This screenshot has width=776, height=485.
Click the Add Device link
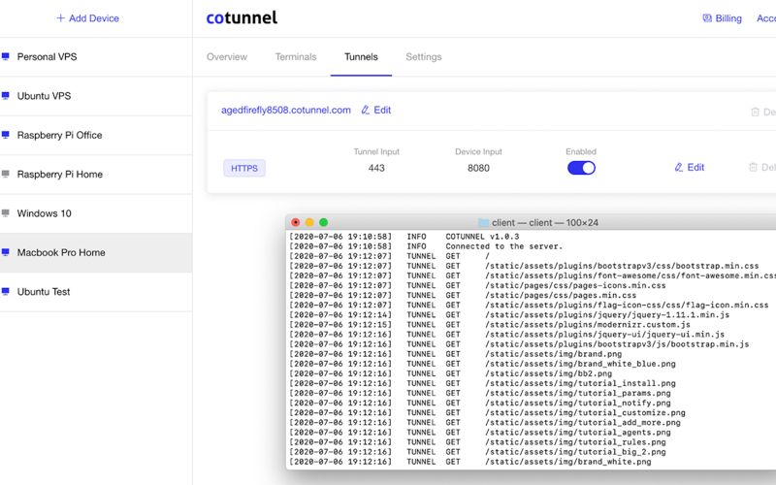87,18
